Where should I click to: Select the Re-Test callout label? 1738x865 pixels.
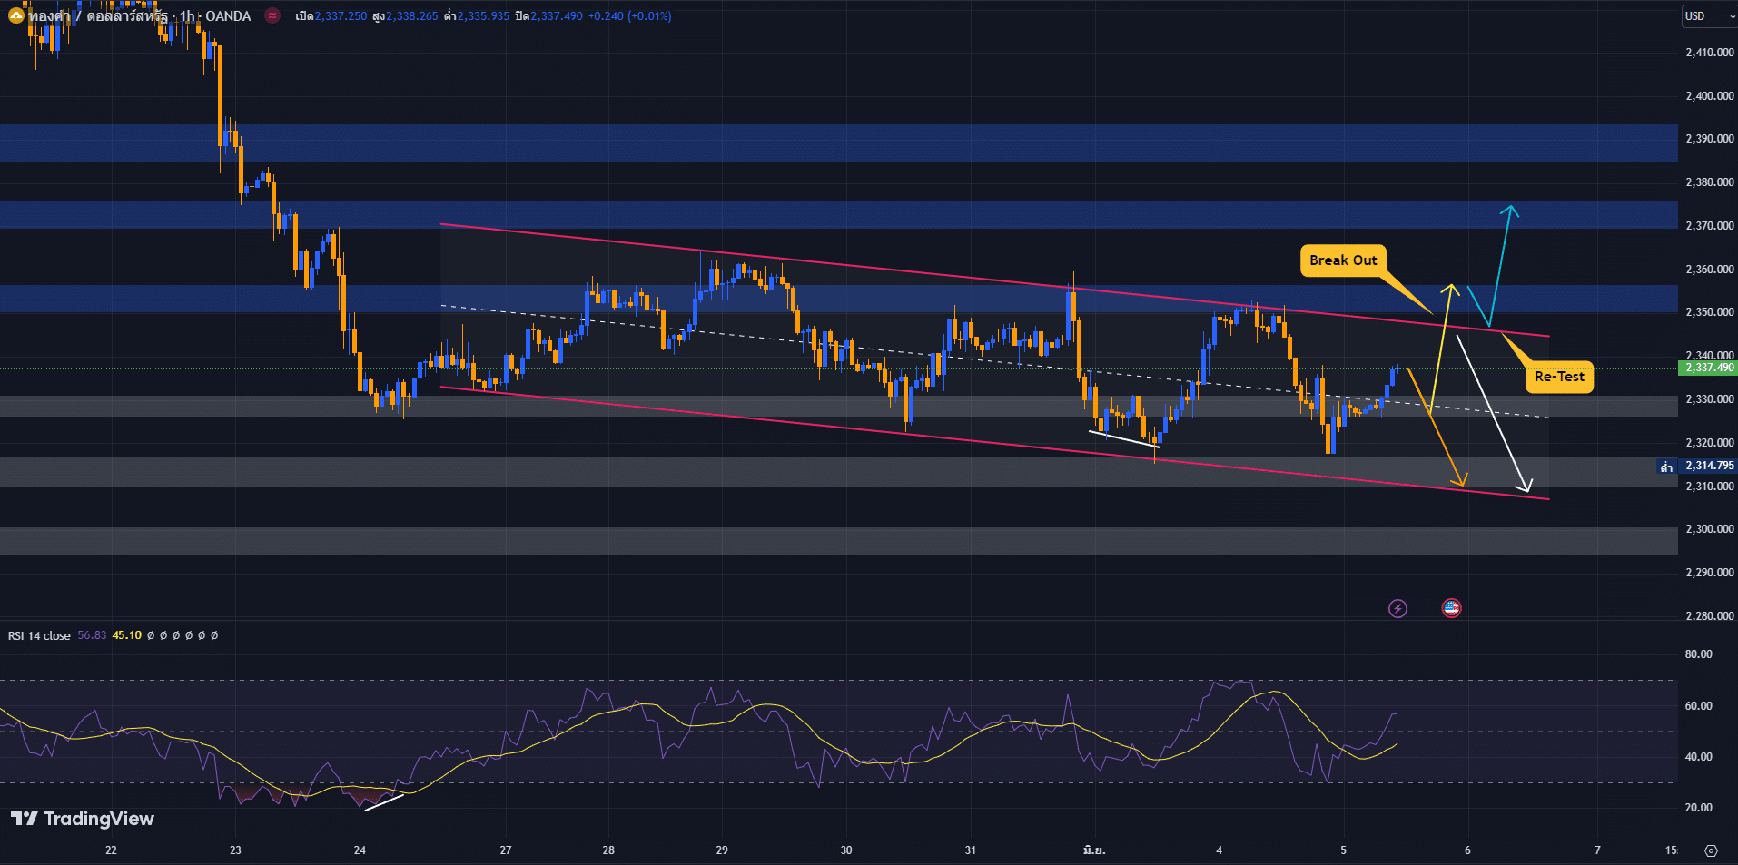(1559, 377)
